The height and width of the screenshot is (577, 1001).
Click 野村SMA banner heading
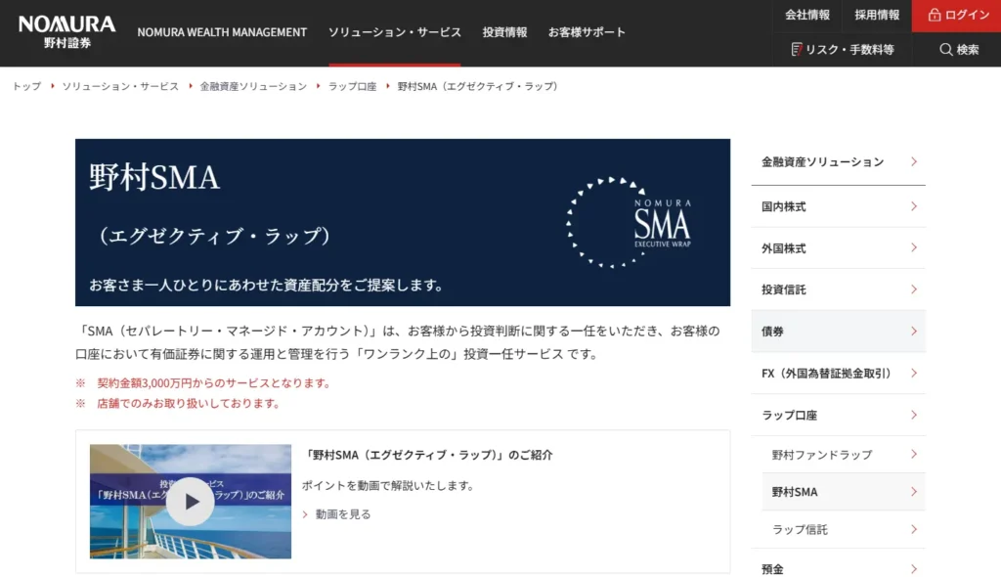(x=154, y=177)
